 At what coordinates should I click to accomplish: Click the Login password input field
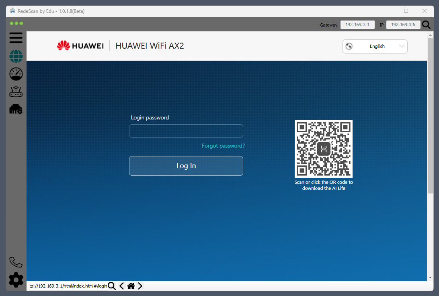coord(186,131)
